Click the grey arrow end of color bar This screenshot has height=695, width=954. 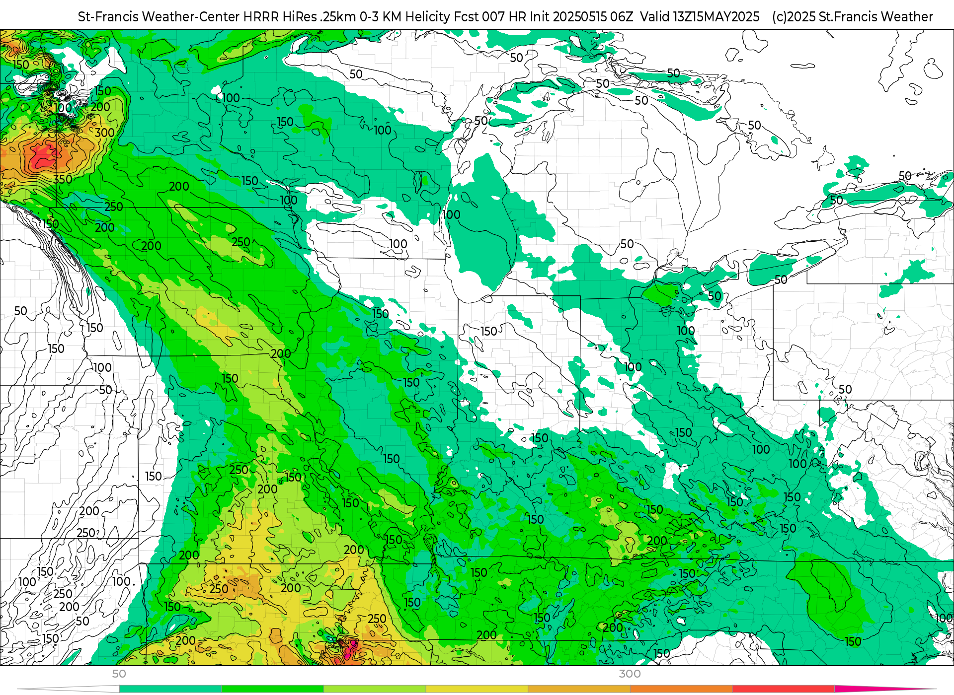[68, 689]
